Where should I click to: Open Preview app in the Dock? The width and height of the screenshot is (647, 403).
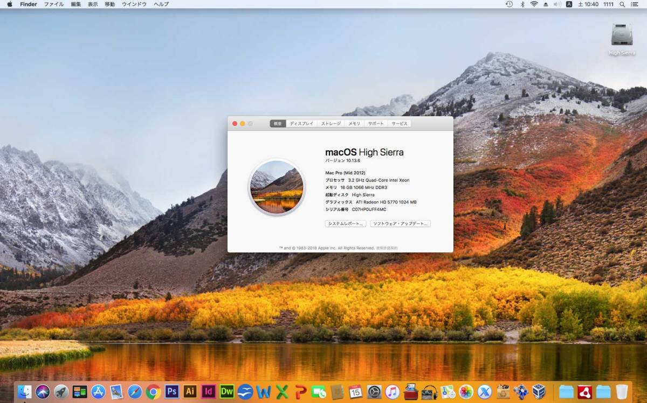[x=116, y=392]
